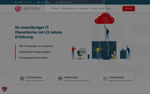Open the IT-BERATUNG card heading
This screenshot has height=94, width=150.
click(x=71, y=77)
